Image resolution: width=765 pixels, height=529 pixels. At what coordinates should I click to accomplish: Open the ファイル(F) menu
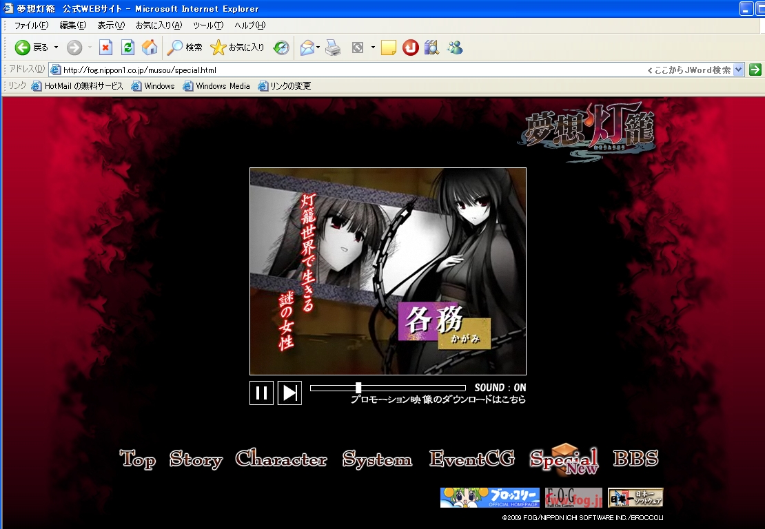tap(31, 25)
